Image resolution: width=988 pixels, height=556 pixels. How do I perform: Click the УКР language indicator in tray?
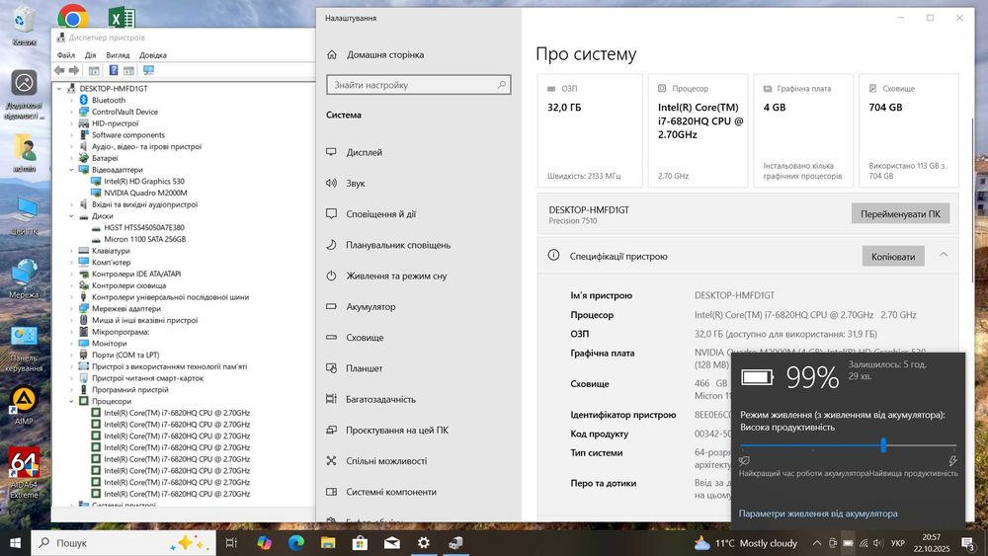point(898,543)
